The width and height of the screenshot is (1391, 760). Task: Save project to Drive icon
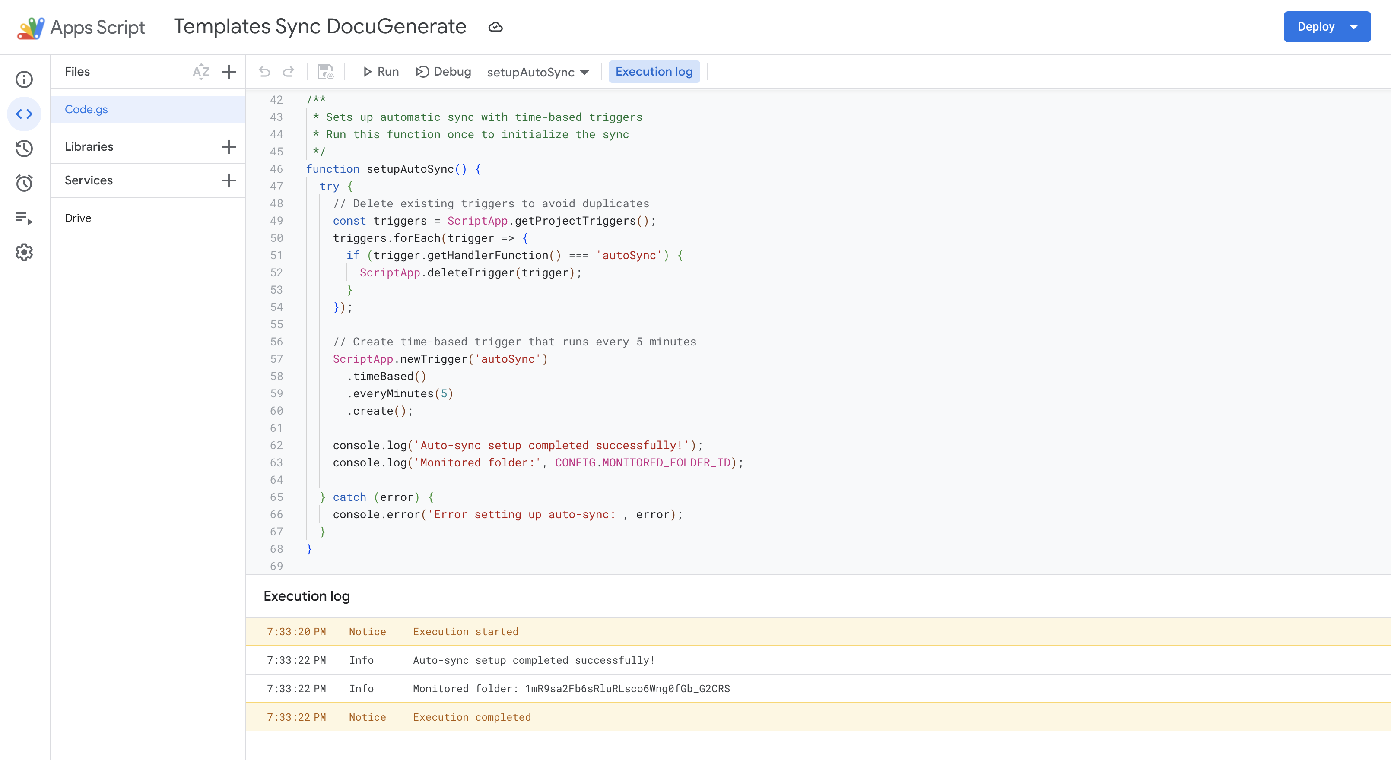pos(326,72)
